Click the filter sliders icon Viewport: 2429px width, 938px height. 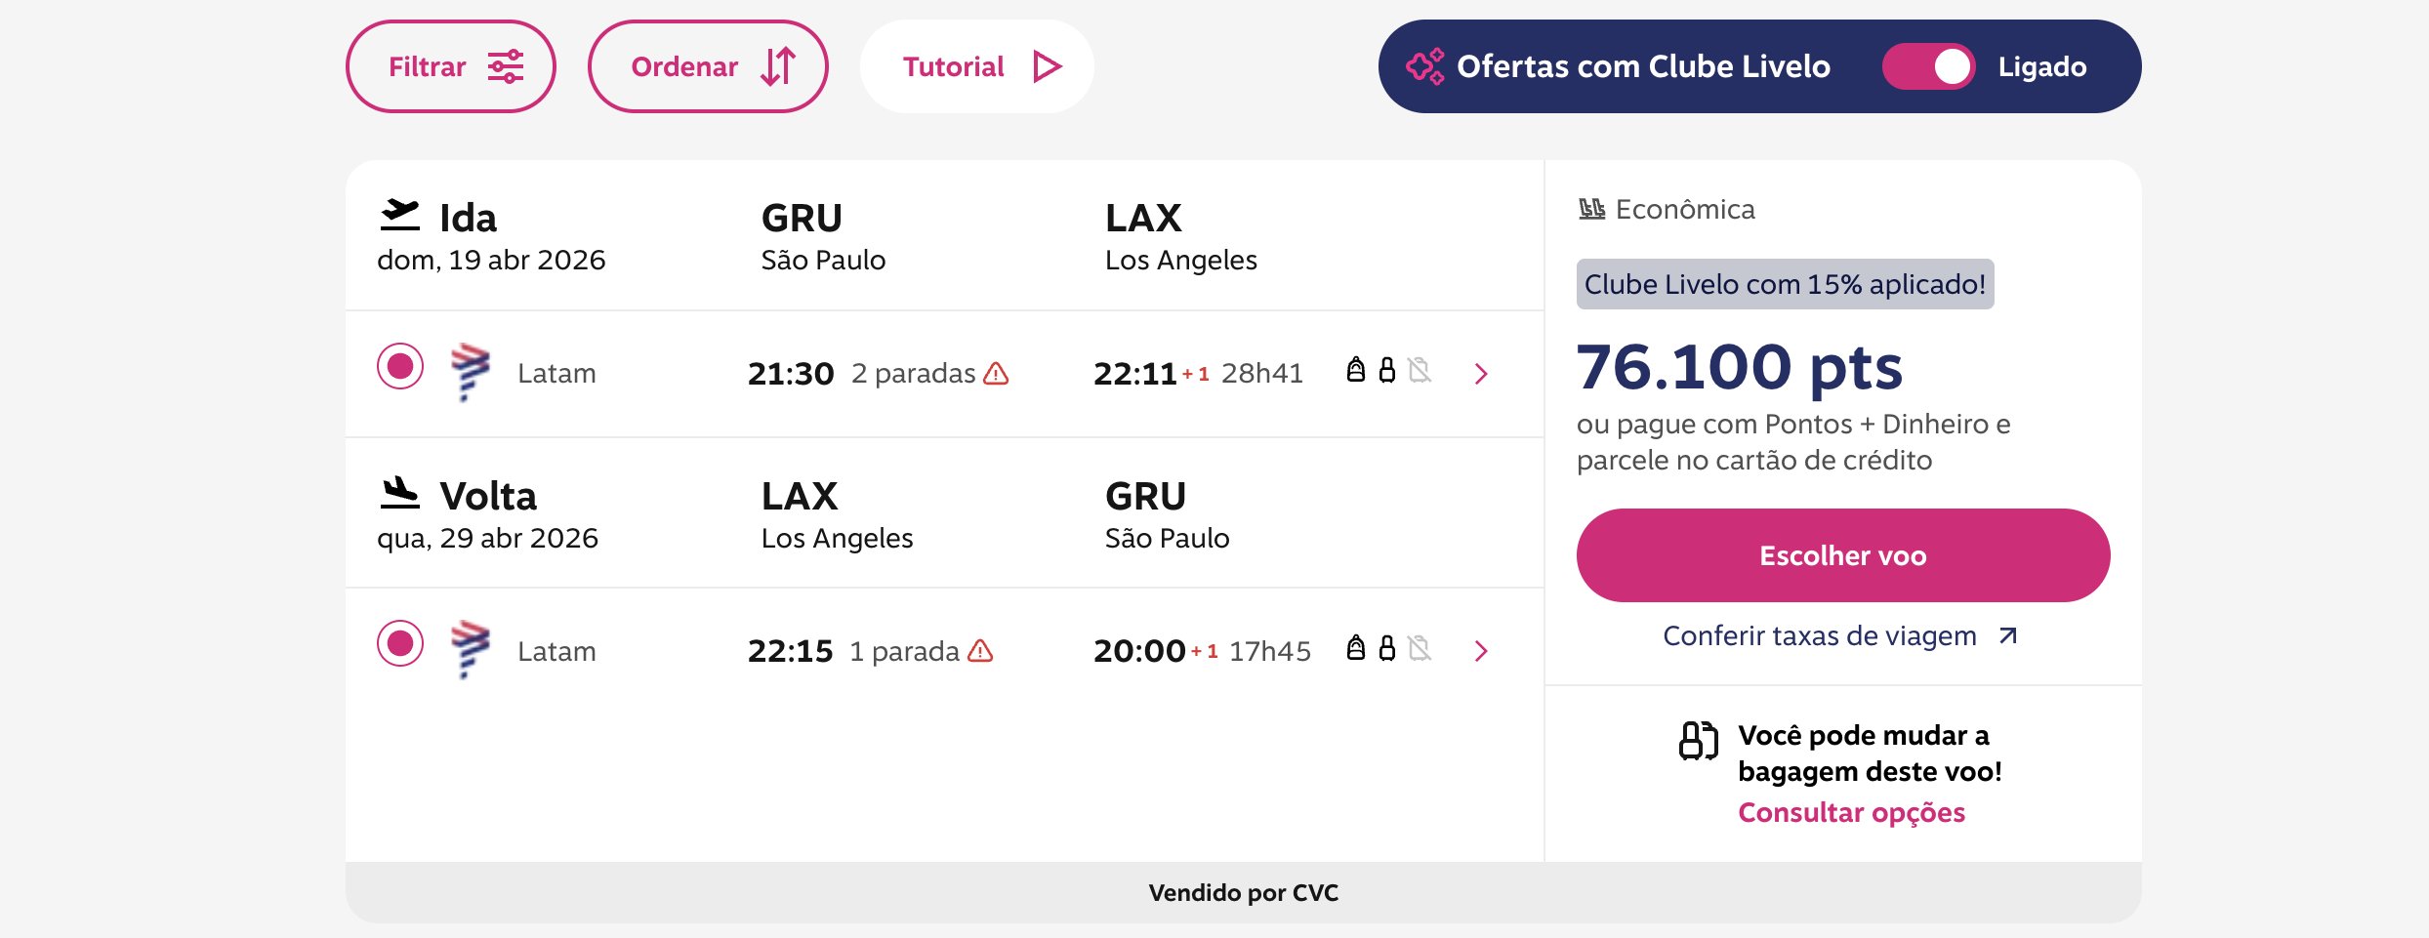(506, 66)
